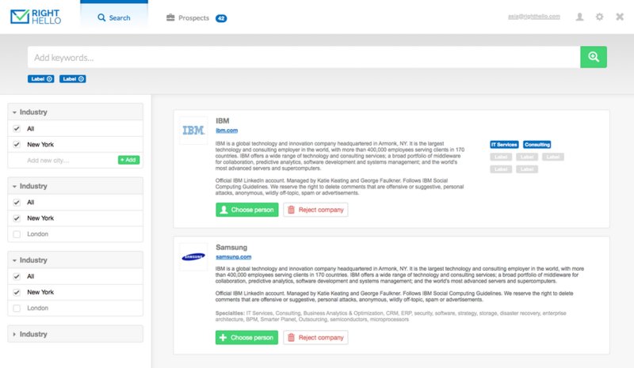The image size is (634, 368).
Task: Choose person for Samsung
Action: tap(246, 337)
